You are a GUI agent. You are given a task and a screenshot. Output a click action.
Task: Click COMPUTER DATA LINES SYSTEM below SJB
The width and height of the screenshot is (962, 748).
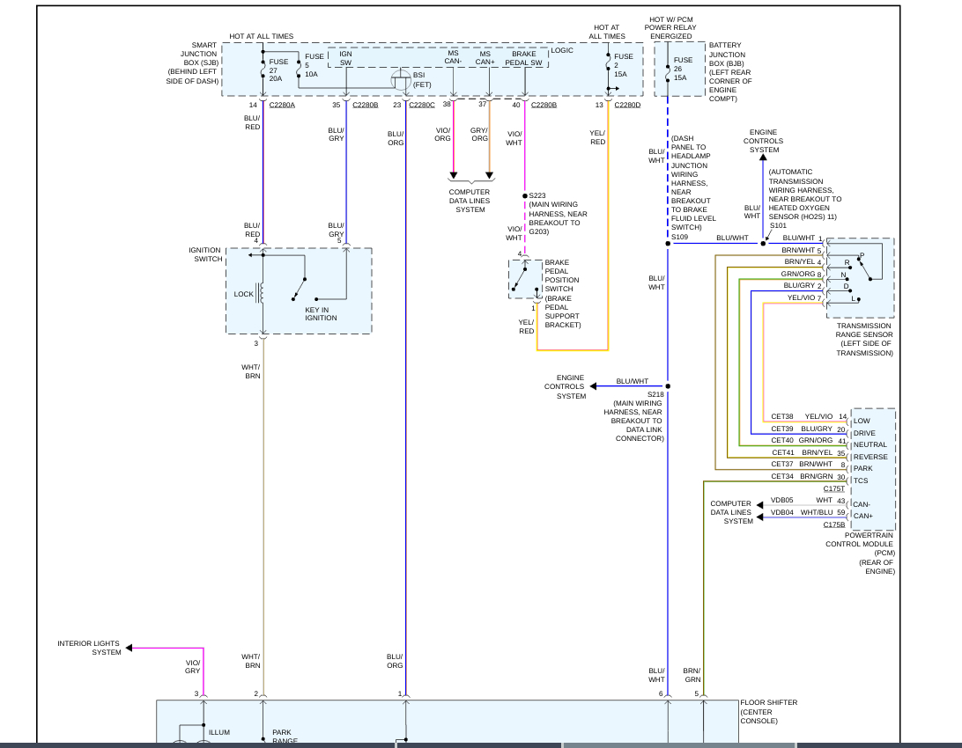(470, 201)
